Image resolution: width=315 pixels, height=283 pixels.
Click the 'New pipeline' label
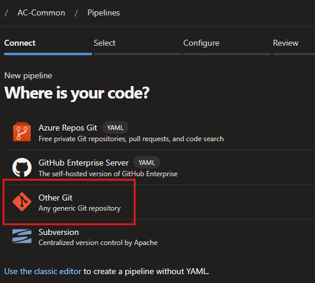coord(28,76)
